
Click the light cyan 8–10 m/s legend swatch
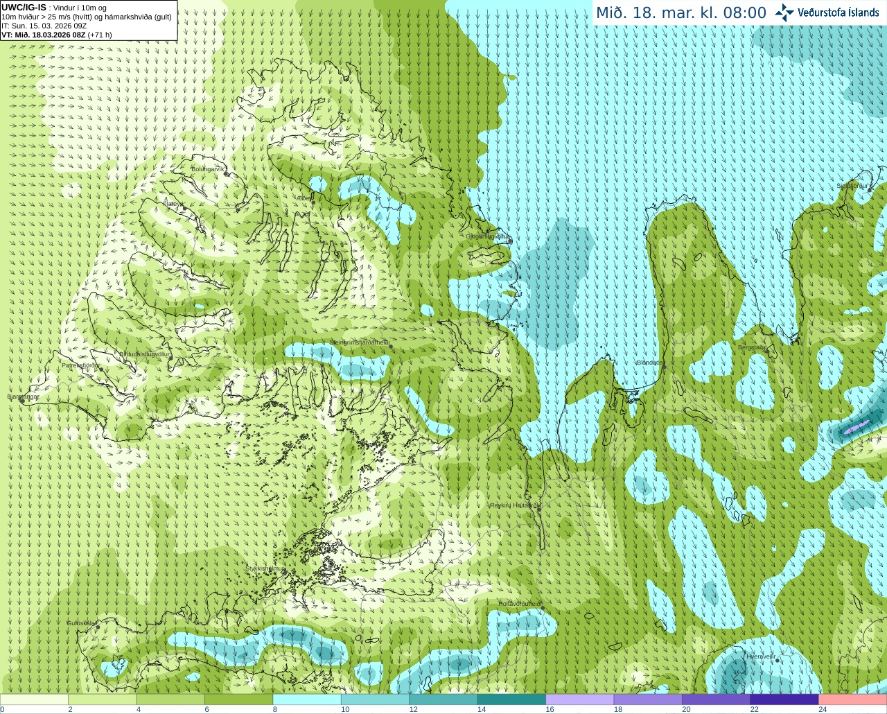pyautogui.click(x=307, y=699)
